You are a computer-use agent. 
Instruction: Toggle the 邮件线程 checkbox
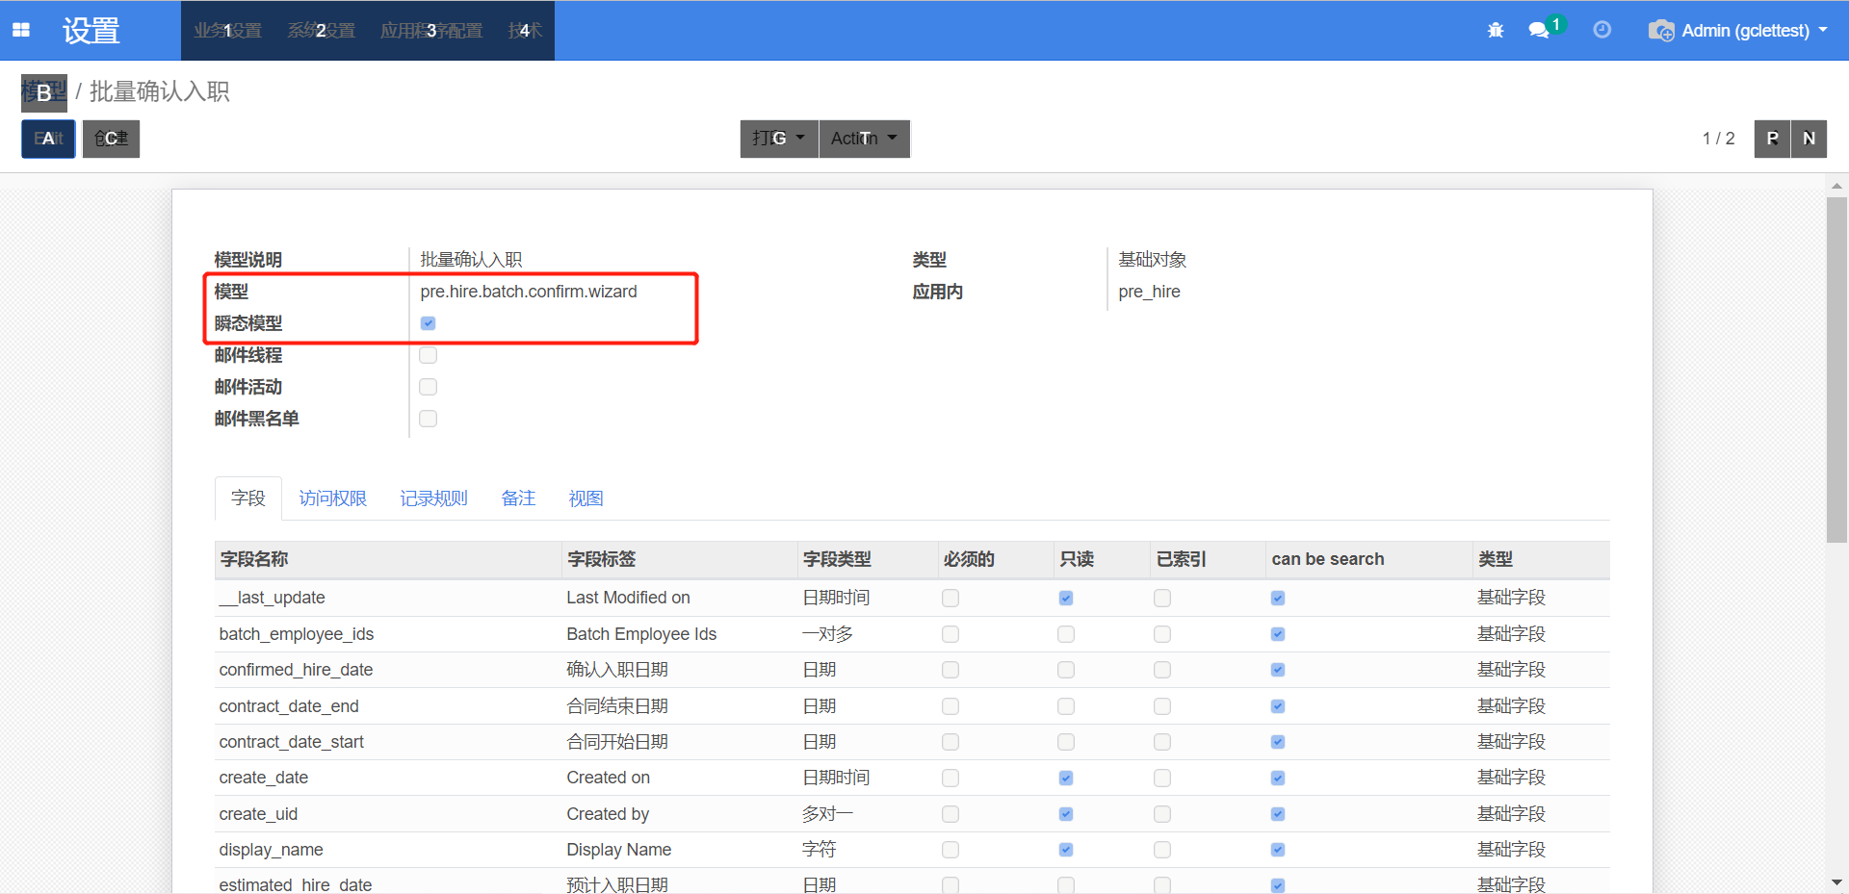coord(429,355)
